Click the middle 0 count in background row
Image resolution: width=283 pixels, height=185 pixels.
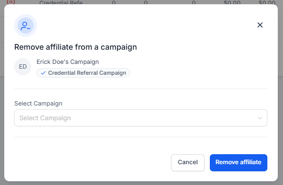point(146,2)
